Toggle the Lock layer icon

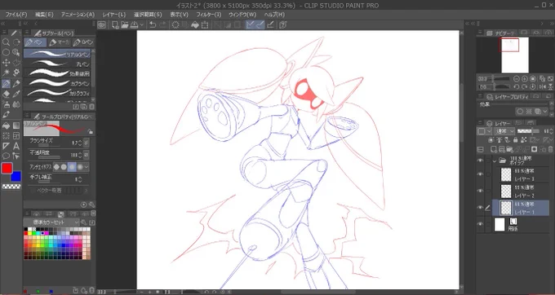(514, 140)
